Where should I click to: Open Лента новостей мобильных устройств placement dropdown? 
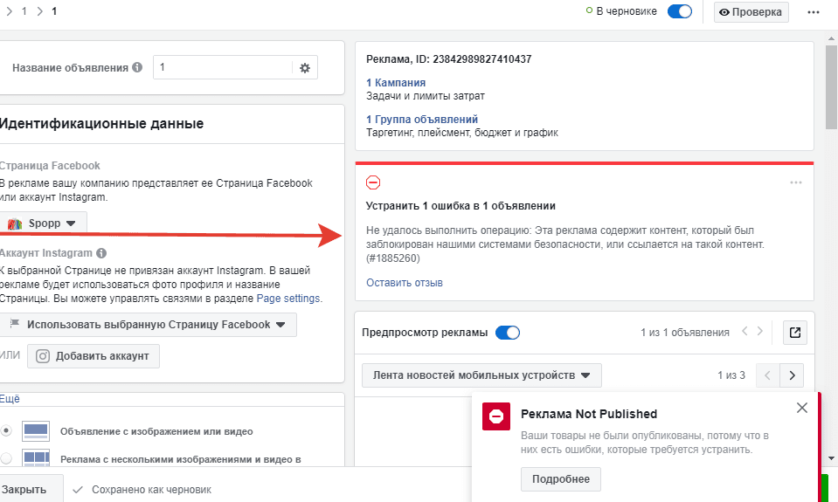coord(481,375)
